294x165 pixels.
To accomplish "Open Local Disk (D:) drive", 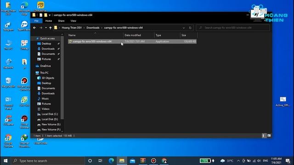I will [50, 119].
